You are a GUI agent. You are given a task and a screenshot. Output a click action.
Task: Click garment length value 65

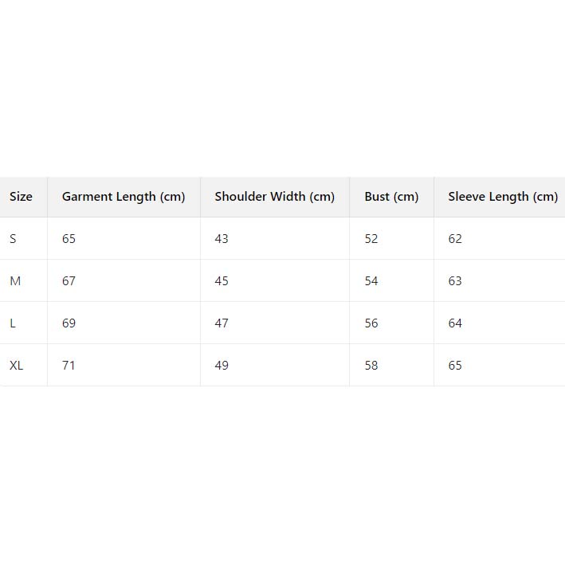[x=69, y=239]
